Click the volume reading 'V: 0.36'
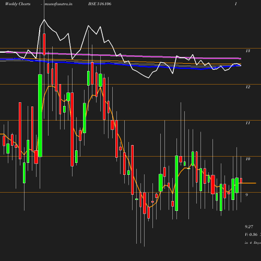 click(x=251, y=234)
